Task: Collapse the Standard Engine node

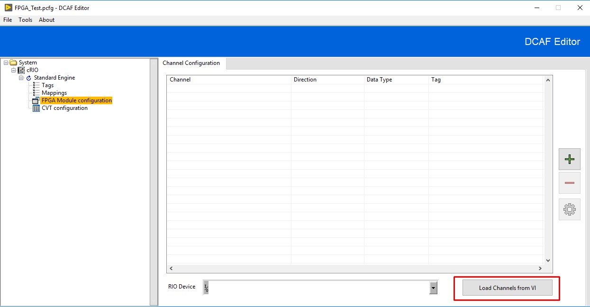Action: [21, 78]
